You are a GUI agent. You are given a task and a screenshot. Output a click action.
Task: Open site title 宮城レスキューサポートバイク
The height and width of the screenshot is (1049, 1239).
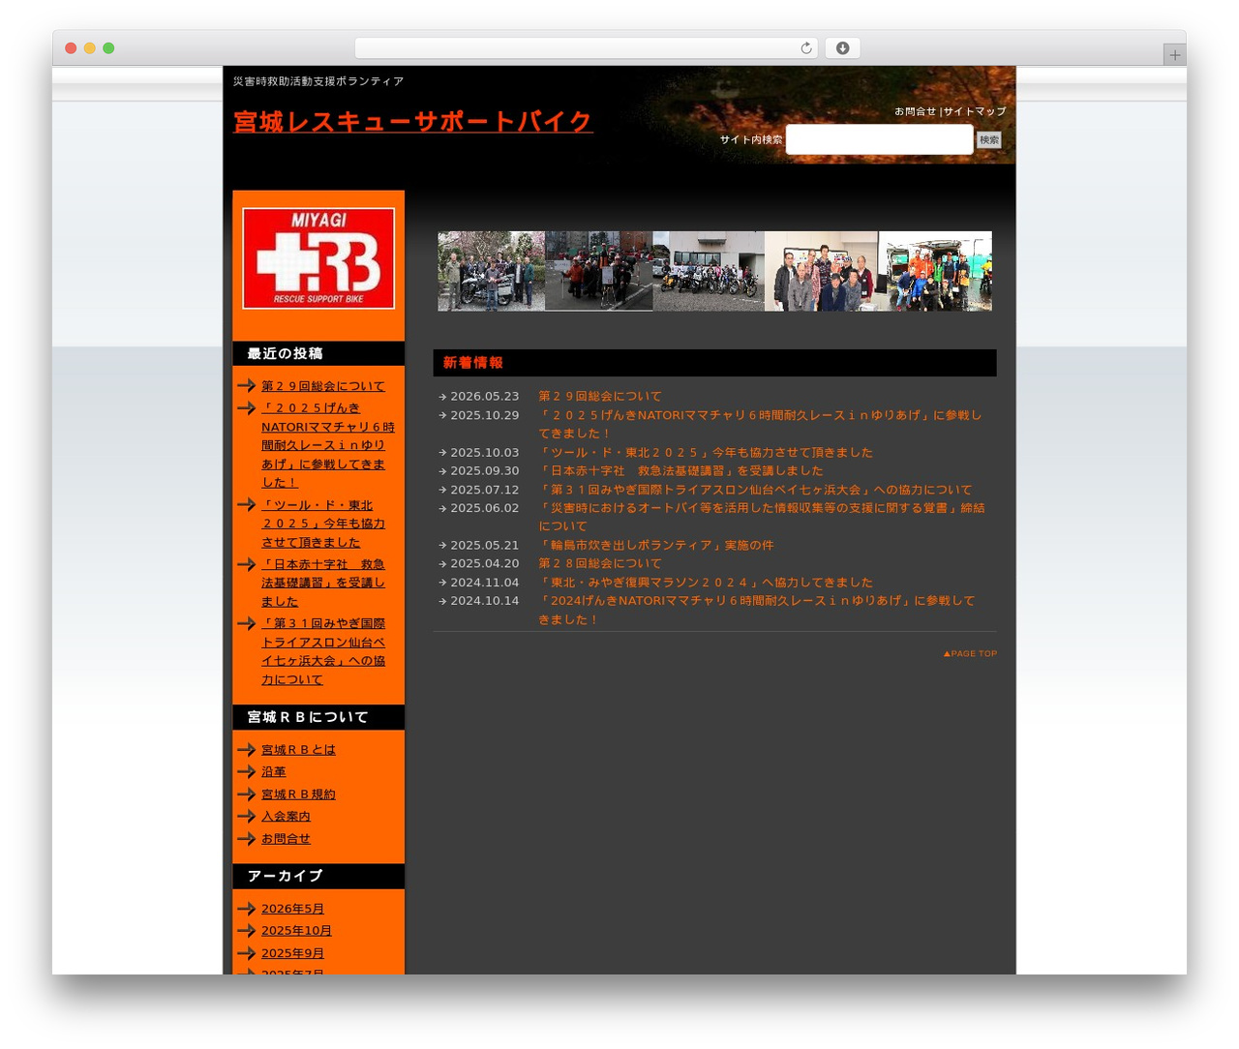[x=413, y=122]
